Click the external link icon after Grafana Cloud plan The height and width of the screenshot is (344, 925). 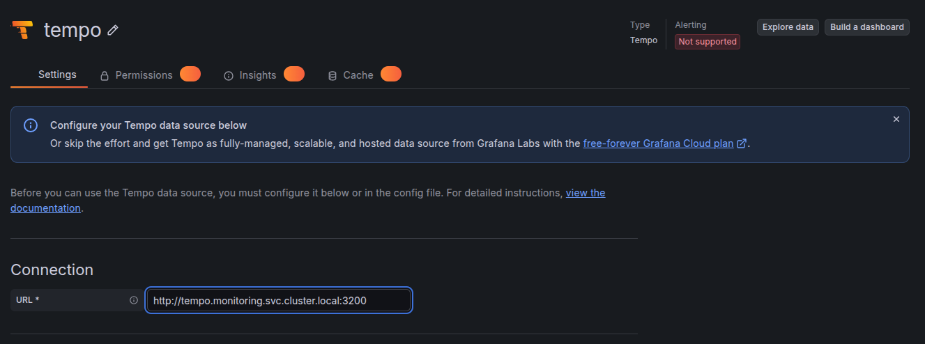pyautogui.click(x=742, y=143)
